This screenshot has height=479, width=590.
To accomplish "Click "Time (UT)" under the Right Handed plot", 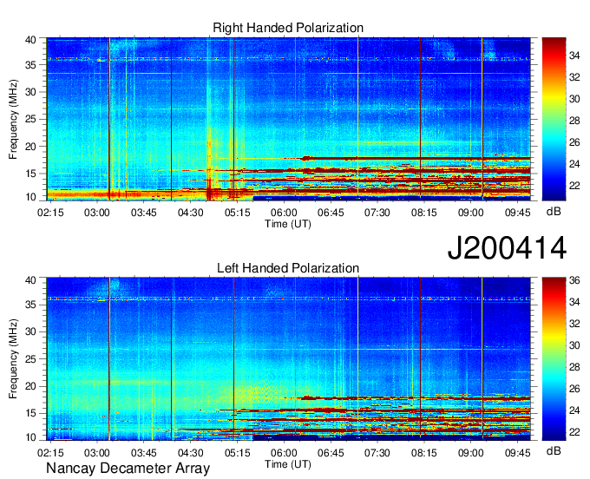I will coord(288,224).
